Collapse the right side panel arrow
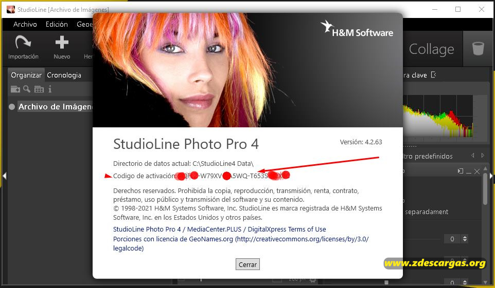Image resolution: width=495 pixels, height=288 pixels. coord(491,176)
